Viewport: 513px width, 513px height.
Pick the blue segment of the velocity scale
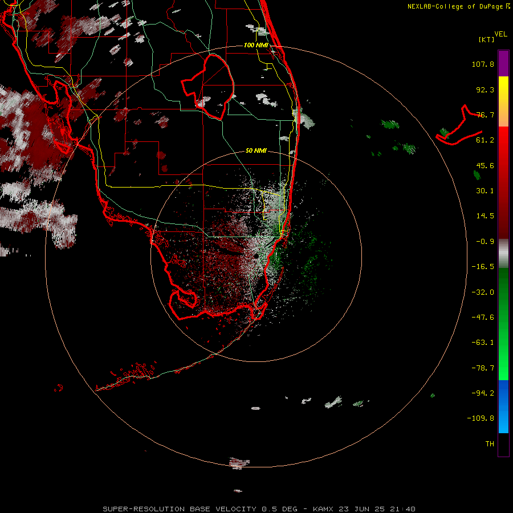pyautogui.click(x=503, y=406)
